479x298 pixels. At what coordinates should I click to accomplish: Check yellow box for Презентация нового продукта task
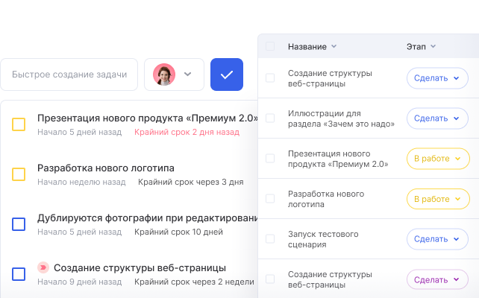(19, 124)
